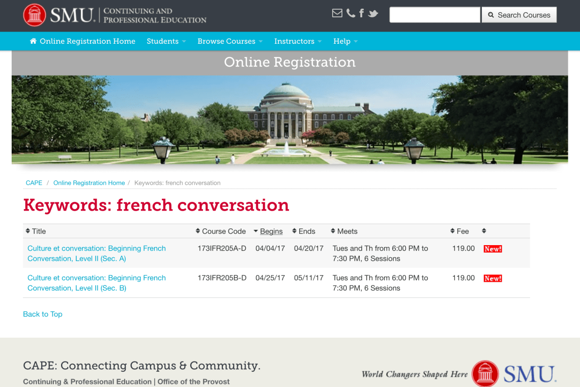Viewport: 580px width, 387px height.
Task: Open the Facebook icon link
Action: [x=361, y=13]
